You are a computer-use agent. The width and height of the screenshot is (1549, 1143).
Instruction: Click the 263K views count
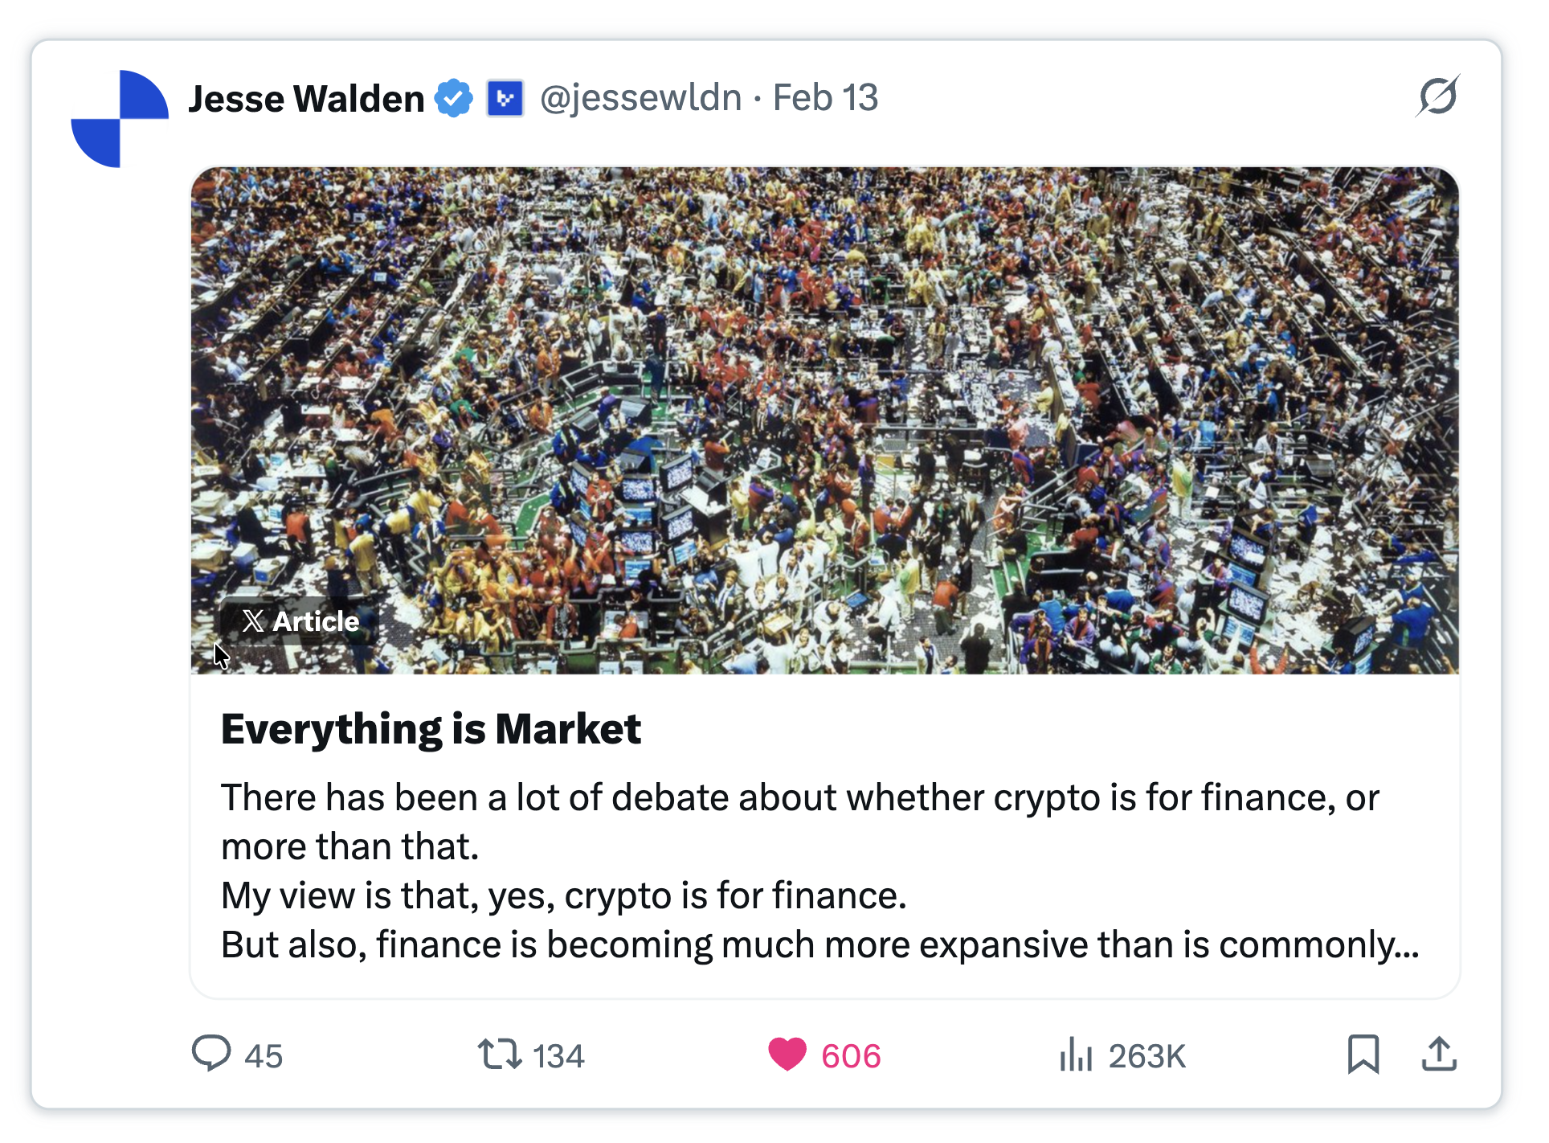(1147, 1055)
